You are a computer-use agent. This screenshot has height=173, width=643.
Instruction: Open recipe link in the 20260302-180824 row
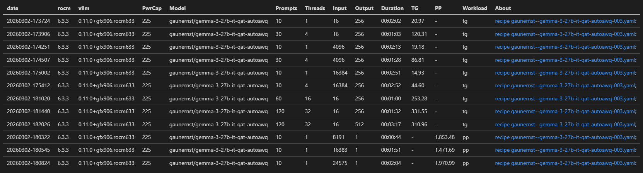(x=565, y=163)
